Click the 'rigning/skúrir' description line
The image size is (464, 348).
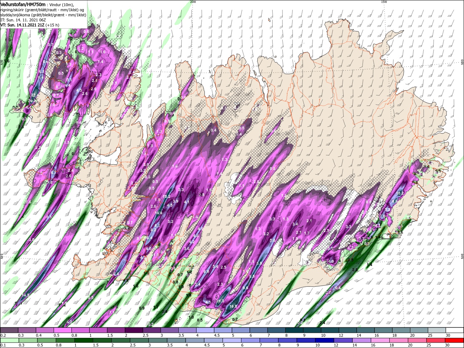click(42, 10)
